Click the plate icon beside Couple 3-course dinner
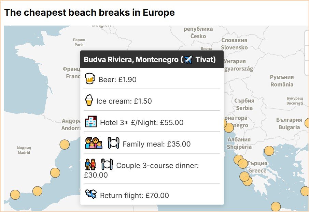 coord(107,165)
